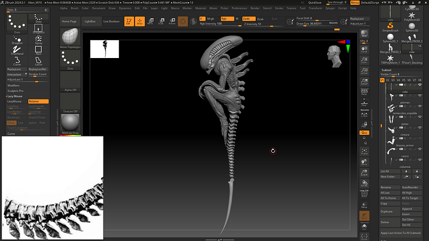Click the Append subtool button

[x=412, y=209]
